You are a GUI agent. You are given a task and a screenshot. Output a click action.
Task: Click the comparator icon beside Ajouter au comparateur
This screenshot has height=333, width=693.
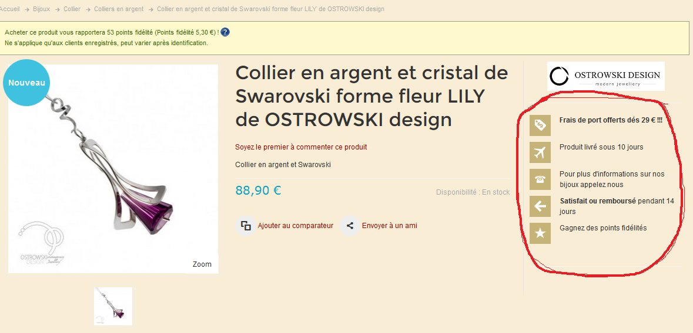[246, 225]
